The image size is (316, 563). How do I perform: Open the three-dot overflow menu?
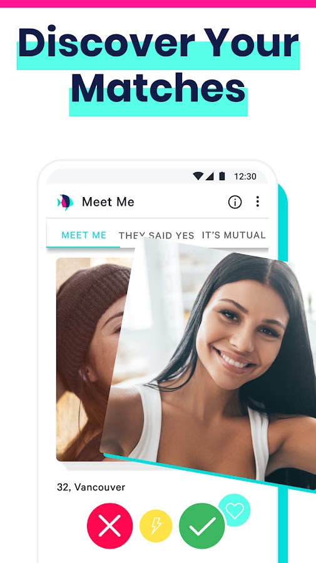coord(257,201)
